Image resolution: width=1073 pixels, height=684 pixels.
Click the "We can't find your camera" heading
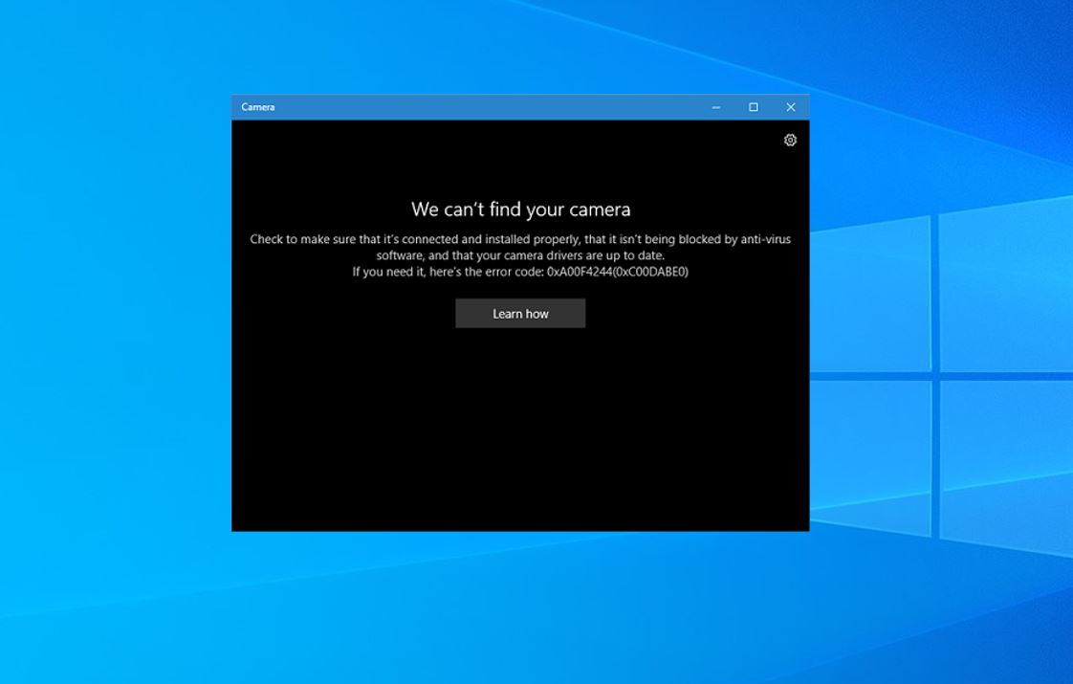tap(521, 209)
